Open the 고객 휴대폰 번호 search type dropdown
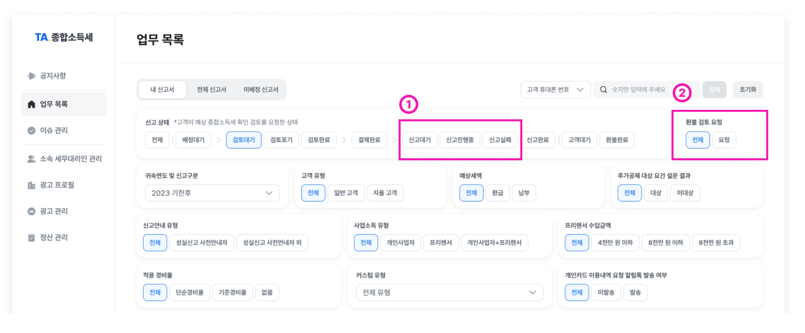The height and width of the screenshot is (333, 805). click(555, 89)
